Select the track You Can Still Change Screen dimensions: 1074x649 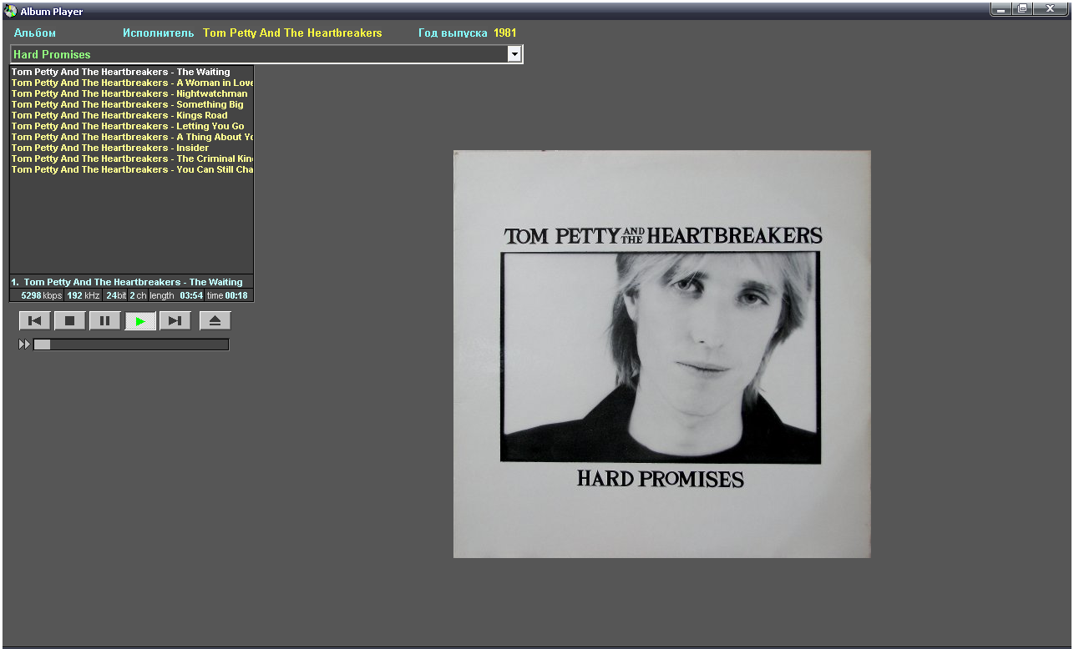tap(132, 169)
